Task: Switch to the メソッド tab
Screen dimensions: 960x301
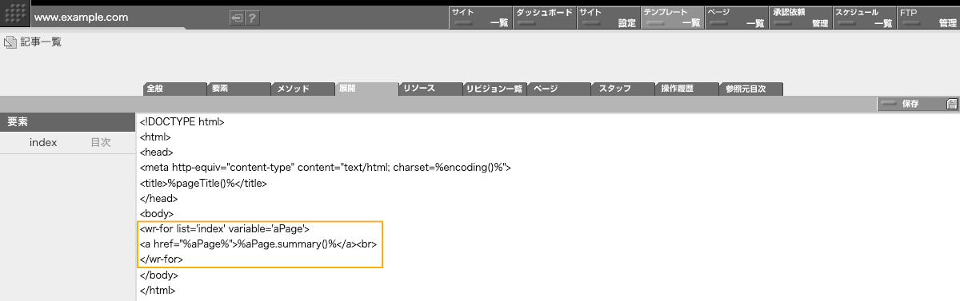Action: [x=302, y=89]
